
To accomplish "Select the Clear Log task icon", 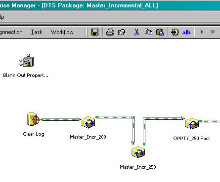I will point(34,119).
